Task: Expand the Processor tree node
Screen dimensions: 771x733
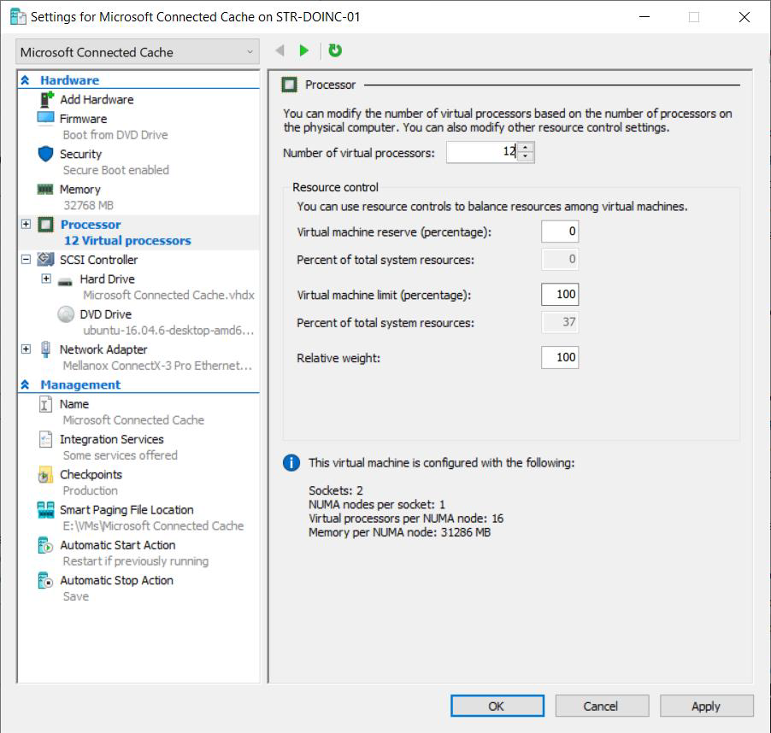Action: [x=26, y=225]
